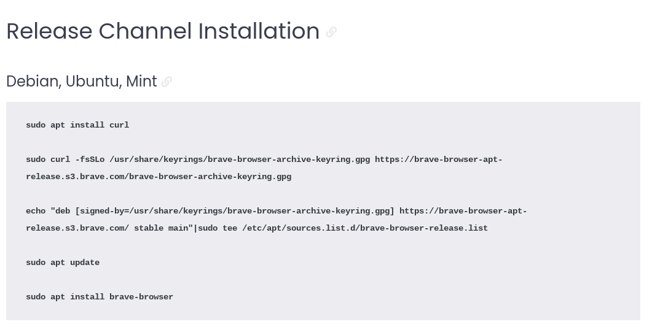Click the 'sudo apt install curl' line
Screen dimensions: 652x327
77,125
